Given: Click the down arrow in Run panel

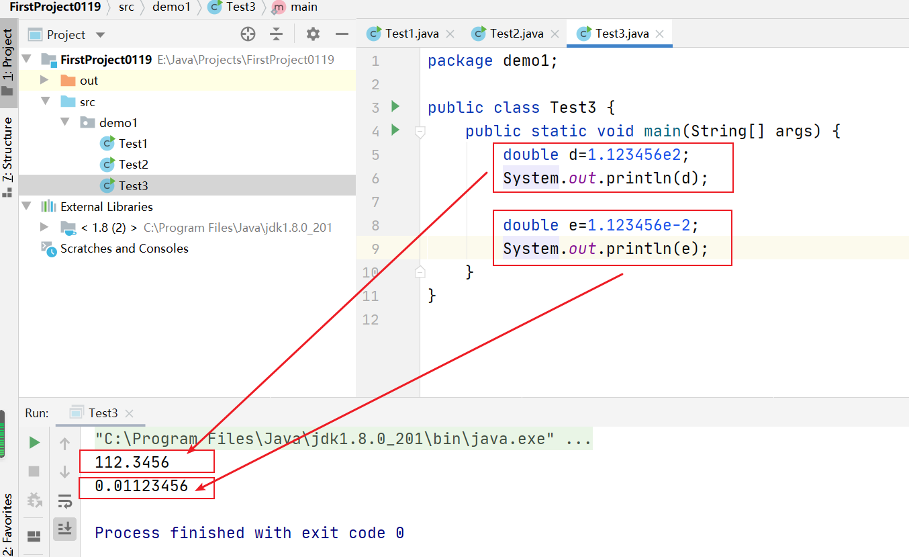Looking at the screenshot, I should pos(64,472).
